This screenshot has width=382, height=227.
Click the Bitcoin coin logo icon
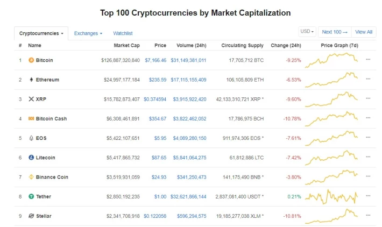click(x=31, y=60)
